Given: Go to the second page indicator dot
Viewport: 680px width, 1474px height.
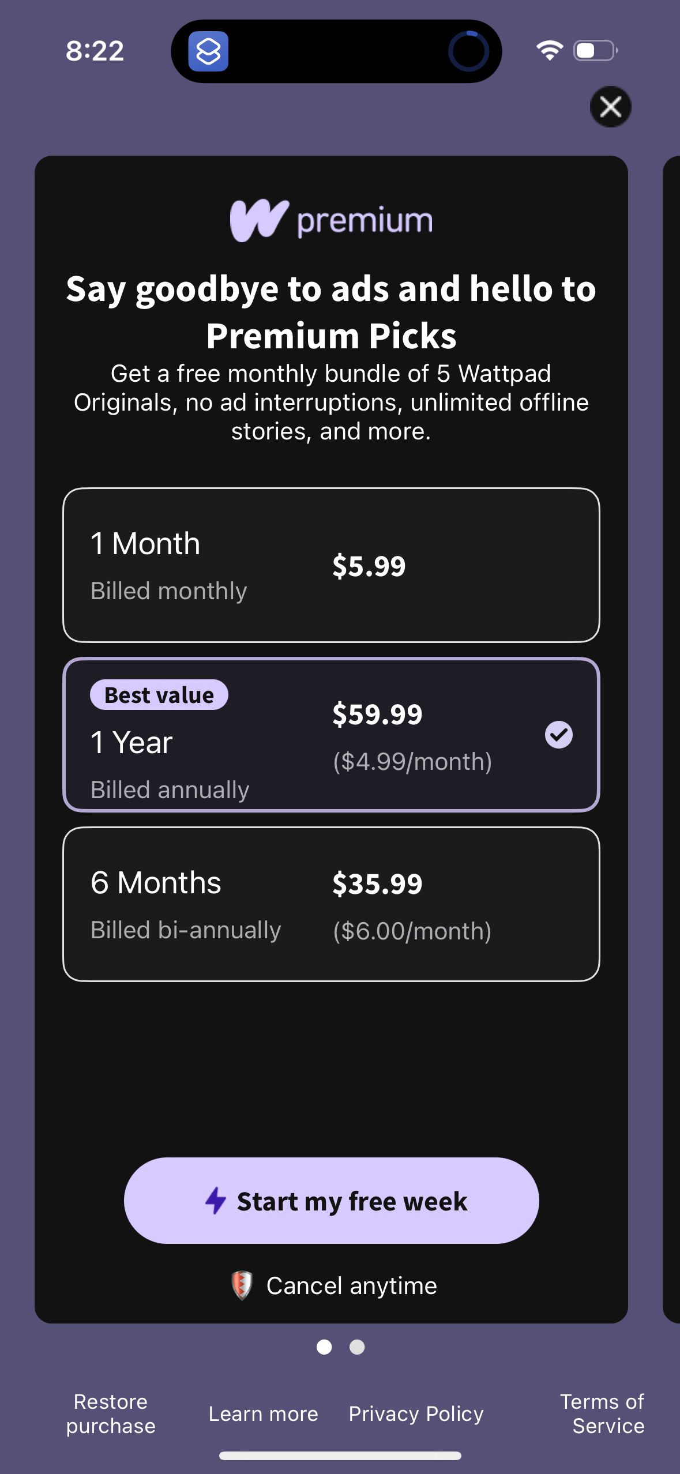Looking at the screenshot, I should [x=357, y=1347].
